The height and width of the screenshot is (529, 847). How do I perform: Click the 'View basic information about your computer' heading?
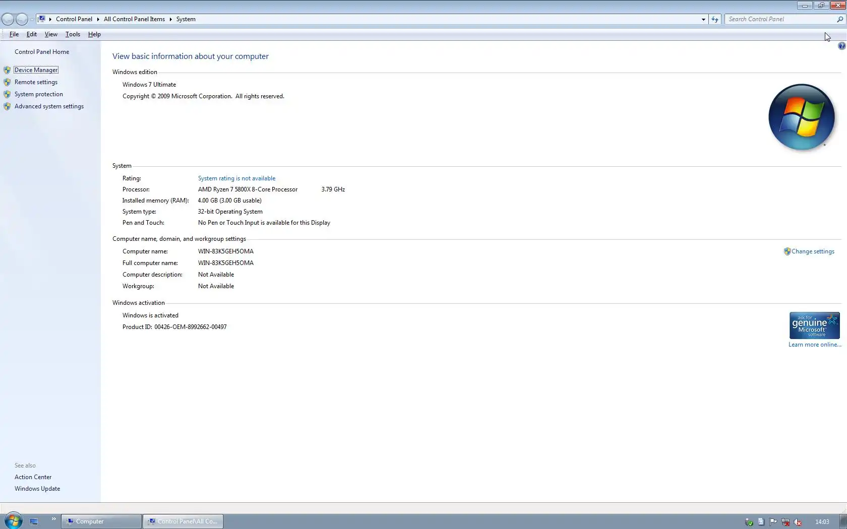(x=191, y=56)
